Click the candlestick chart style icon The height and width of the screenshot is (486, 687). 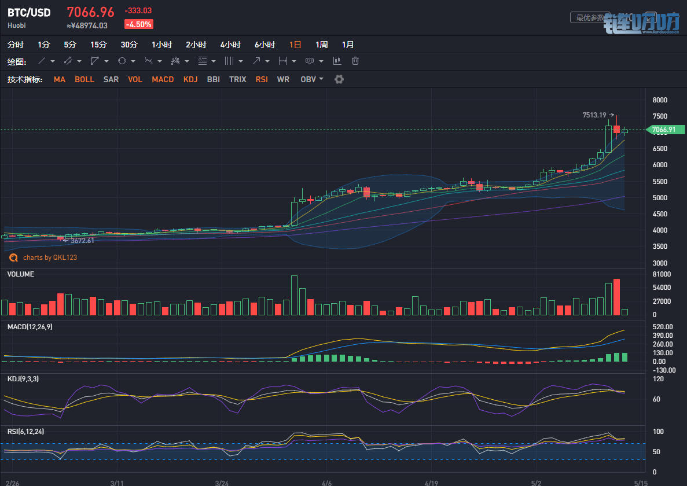tap(337, 61)
